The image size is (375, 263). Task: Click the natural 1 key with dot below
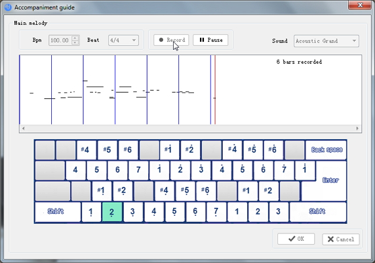pos(91,212)
